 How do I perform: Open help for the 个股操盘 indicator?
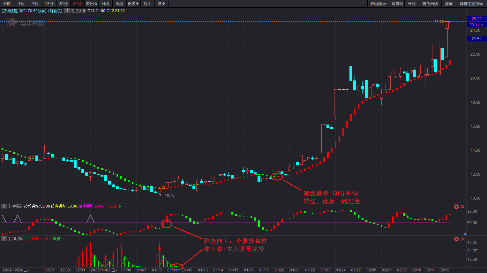4,206
